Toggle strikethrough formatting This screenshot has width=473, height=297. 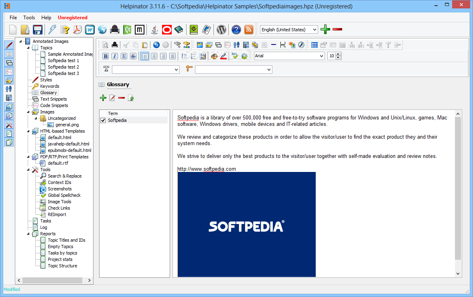tap(133, 56)
